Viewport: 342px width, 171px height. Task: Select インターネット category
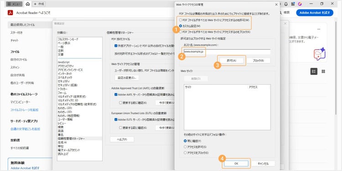click(65, 73)
